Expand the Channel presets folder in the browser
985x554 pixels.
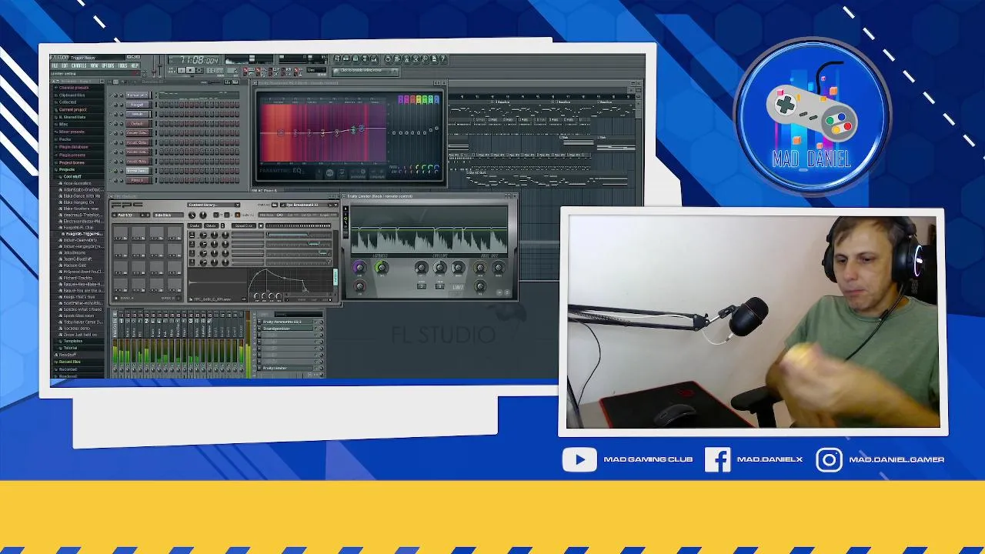[x=74, y=88]
